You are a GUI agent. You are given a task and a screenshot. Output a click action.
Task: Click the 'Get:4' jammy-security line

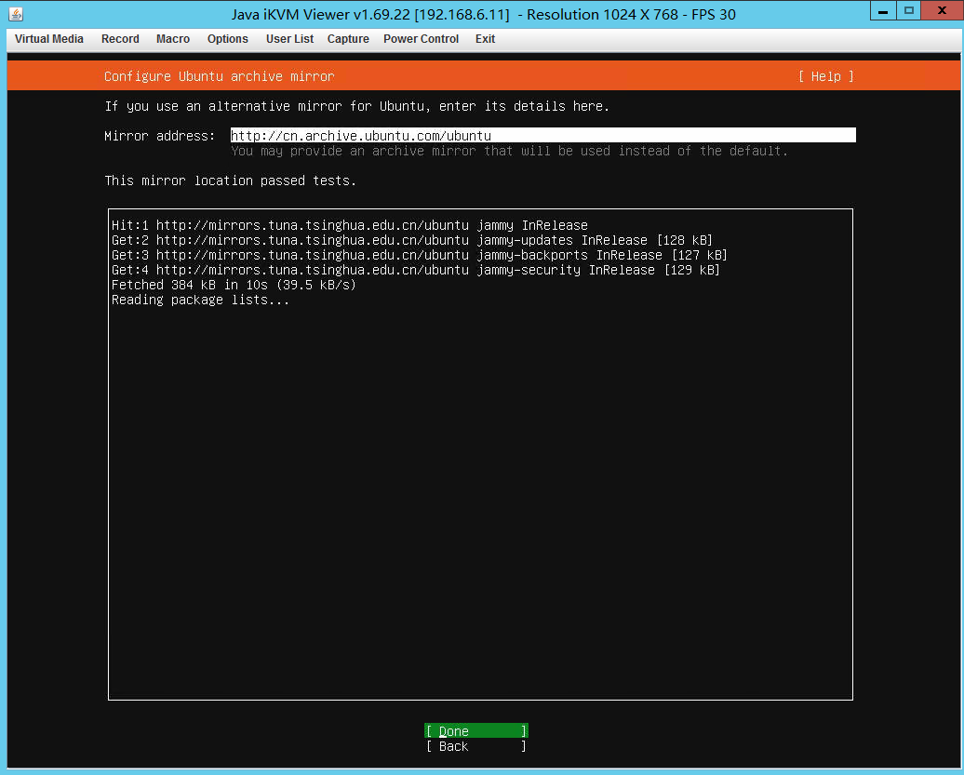[416, 269]
